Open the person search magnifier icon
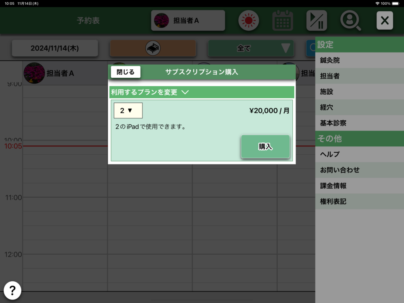This screenshot has width=404, height=303. coord(350,21)
